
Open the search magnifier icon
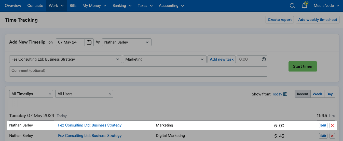pyautogui.click(x=292, y=6)
